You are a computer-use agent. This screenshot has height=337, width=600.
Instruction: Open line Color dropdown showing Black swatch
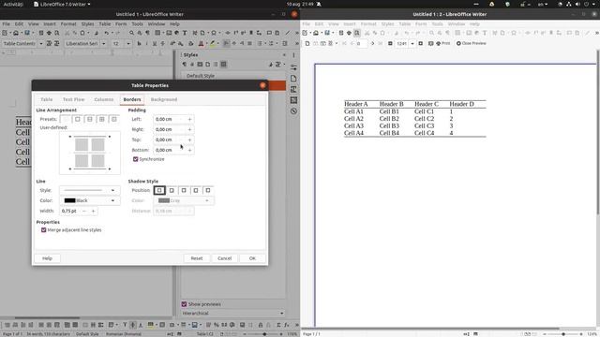tap(90, 200)
